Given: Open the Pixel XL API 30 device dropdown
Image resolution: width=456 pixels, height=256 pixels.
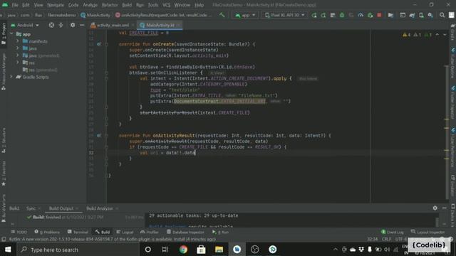Looking at the screenshot, I should (x=284, y=15).
